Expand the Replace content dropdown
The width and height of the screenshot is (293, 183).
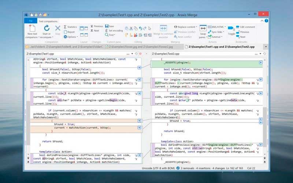coord(196,27)
